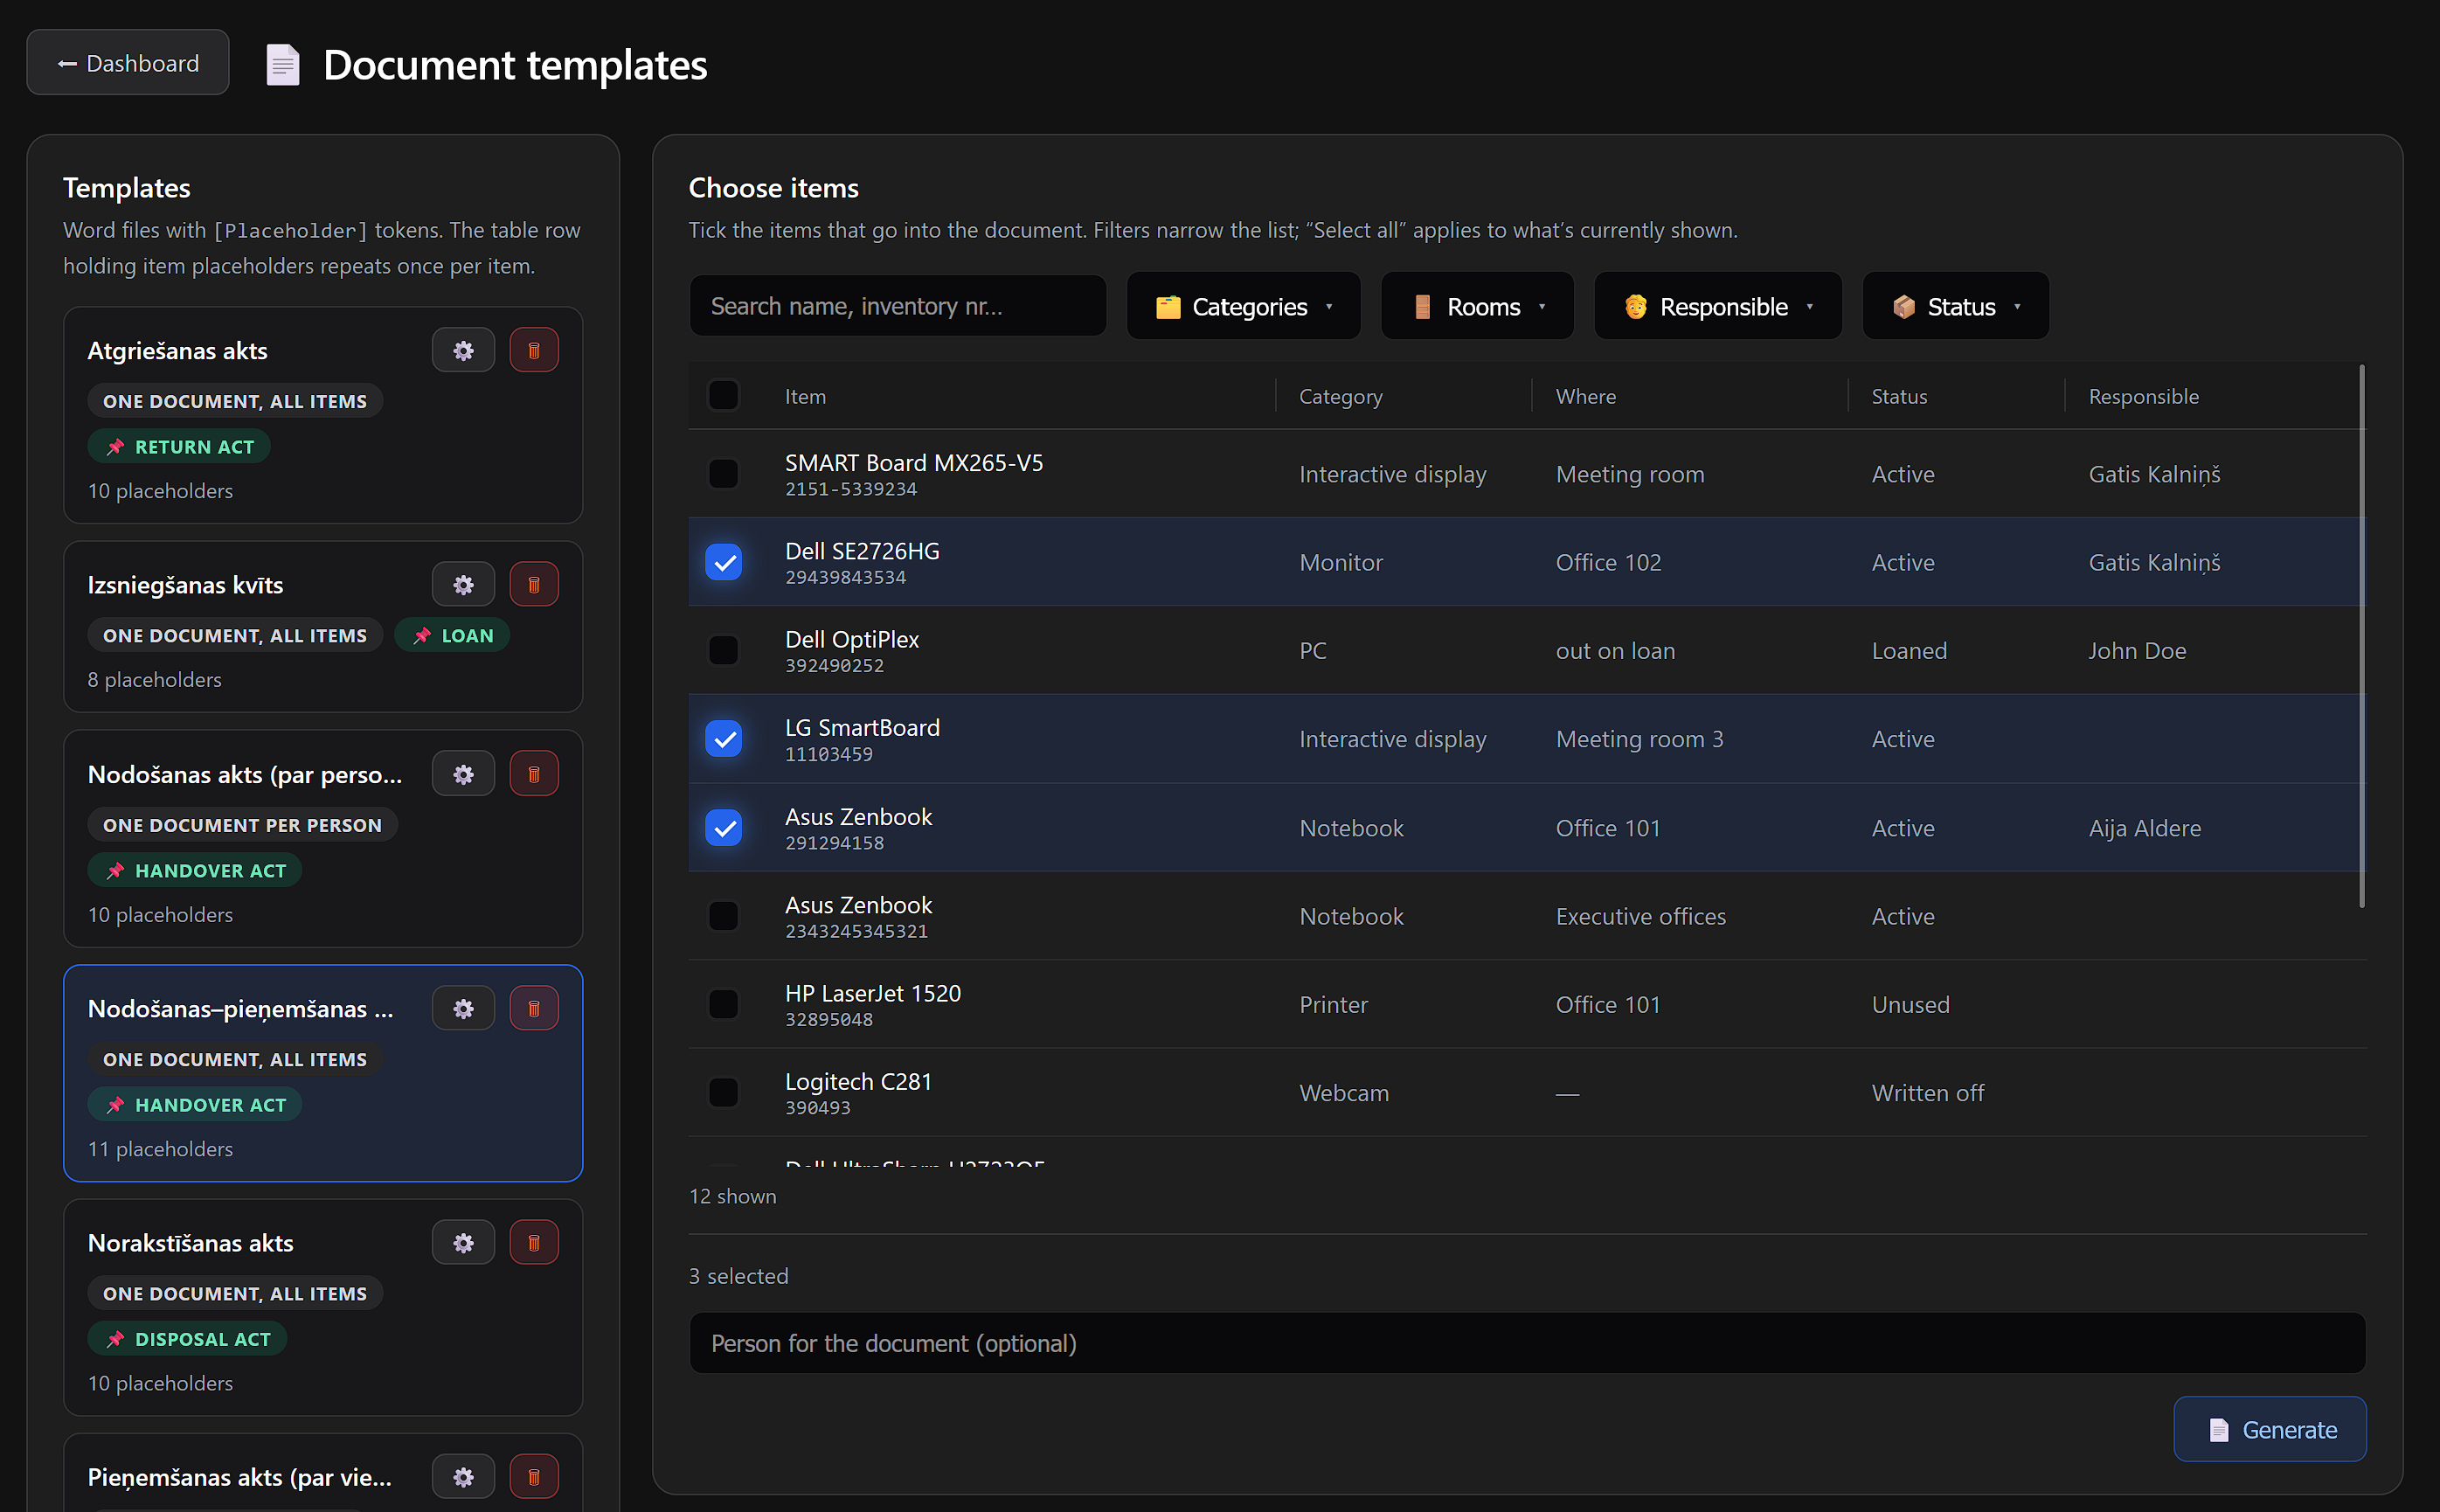Delete the Nodošanas–pieņemšanas template
This screenshot has width=2440, height=1512.
click(534, 1008)
